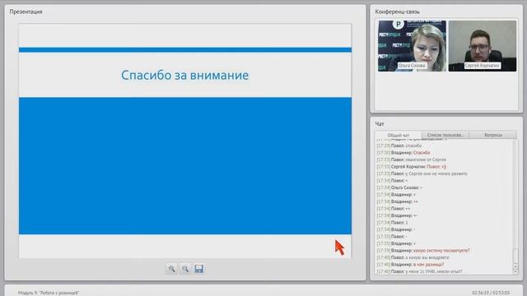Open the Вопросы tab
Screen dimensions: 527x296
click(493, 135)
